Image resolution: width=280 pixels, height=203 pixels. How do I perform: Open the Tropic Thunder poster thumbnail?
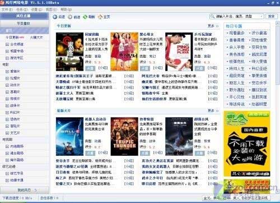[124, 136]
